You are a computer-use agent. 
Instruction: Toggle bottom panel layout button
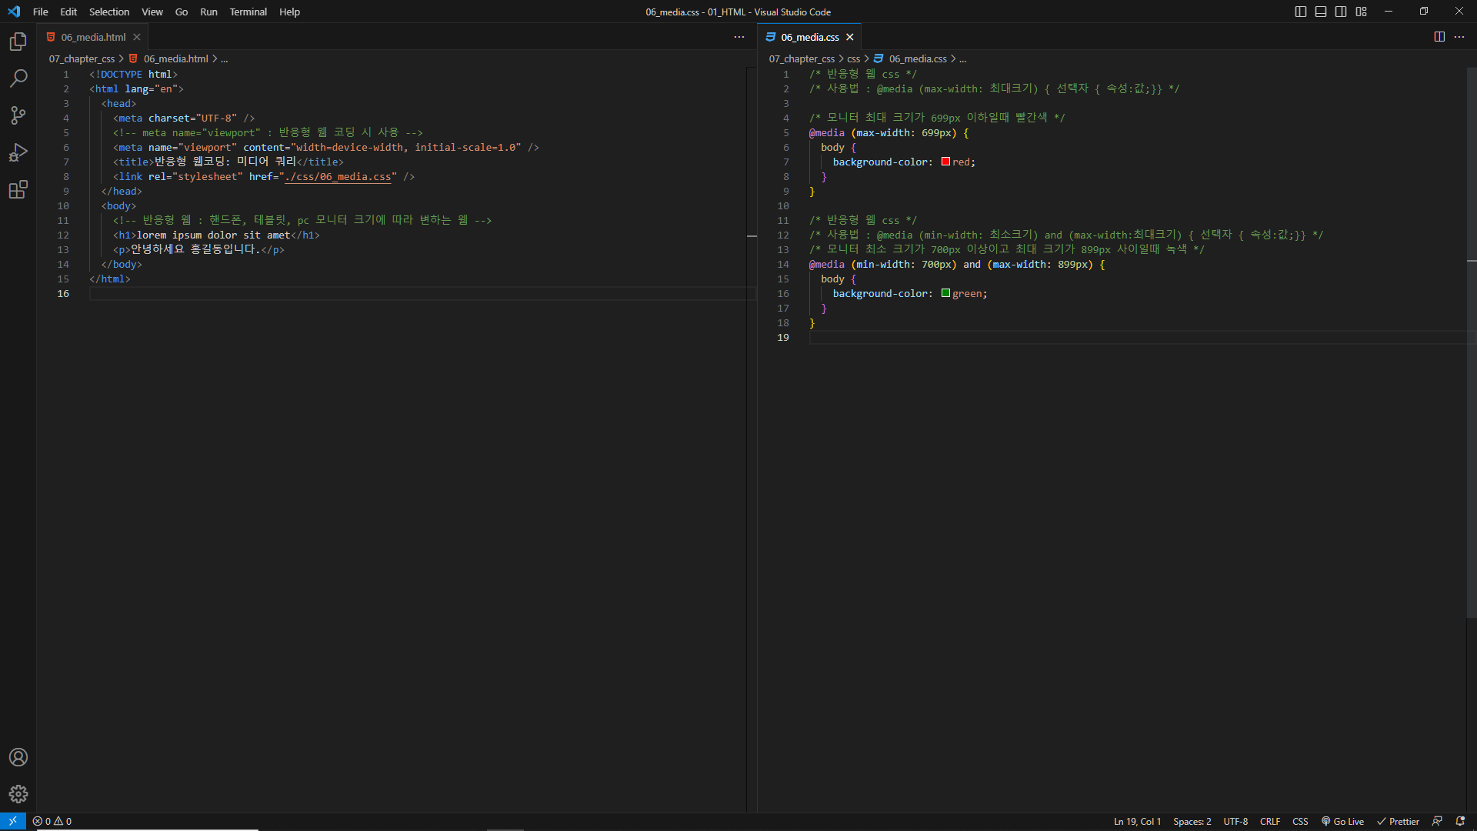(x=1321, y=12)
